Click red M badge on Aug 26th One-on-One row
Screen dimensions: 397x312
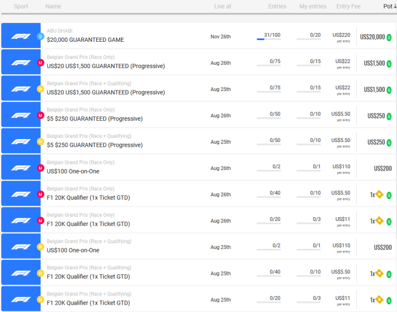pos(41,168)
